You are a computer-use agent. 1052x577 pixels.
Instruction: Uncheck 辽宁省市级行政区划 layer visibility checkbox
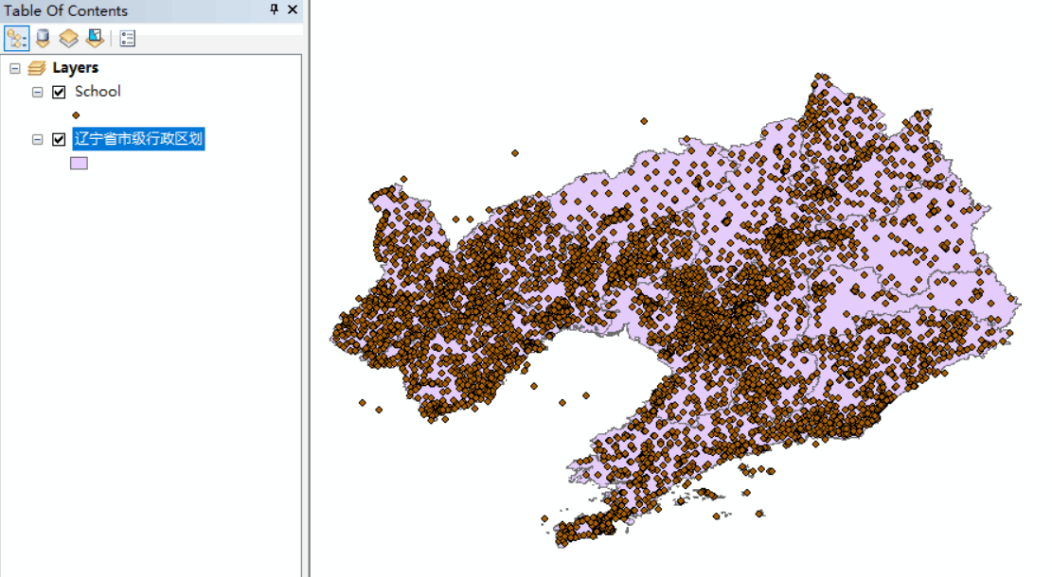(x=59, y=139)
